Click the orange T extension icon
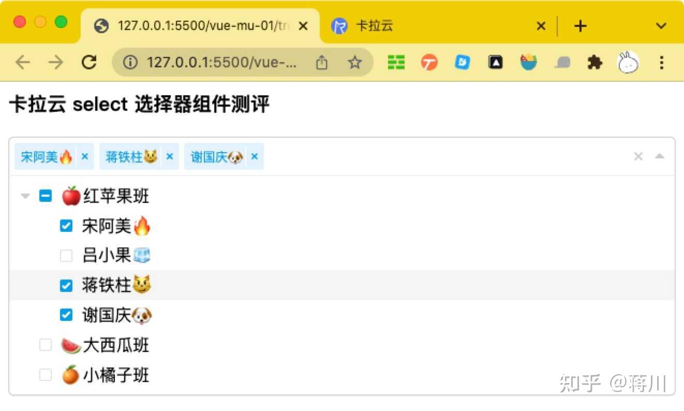 [429, 62]
